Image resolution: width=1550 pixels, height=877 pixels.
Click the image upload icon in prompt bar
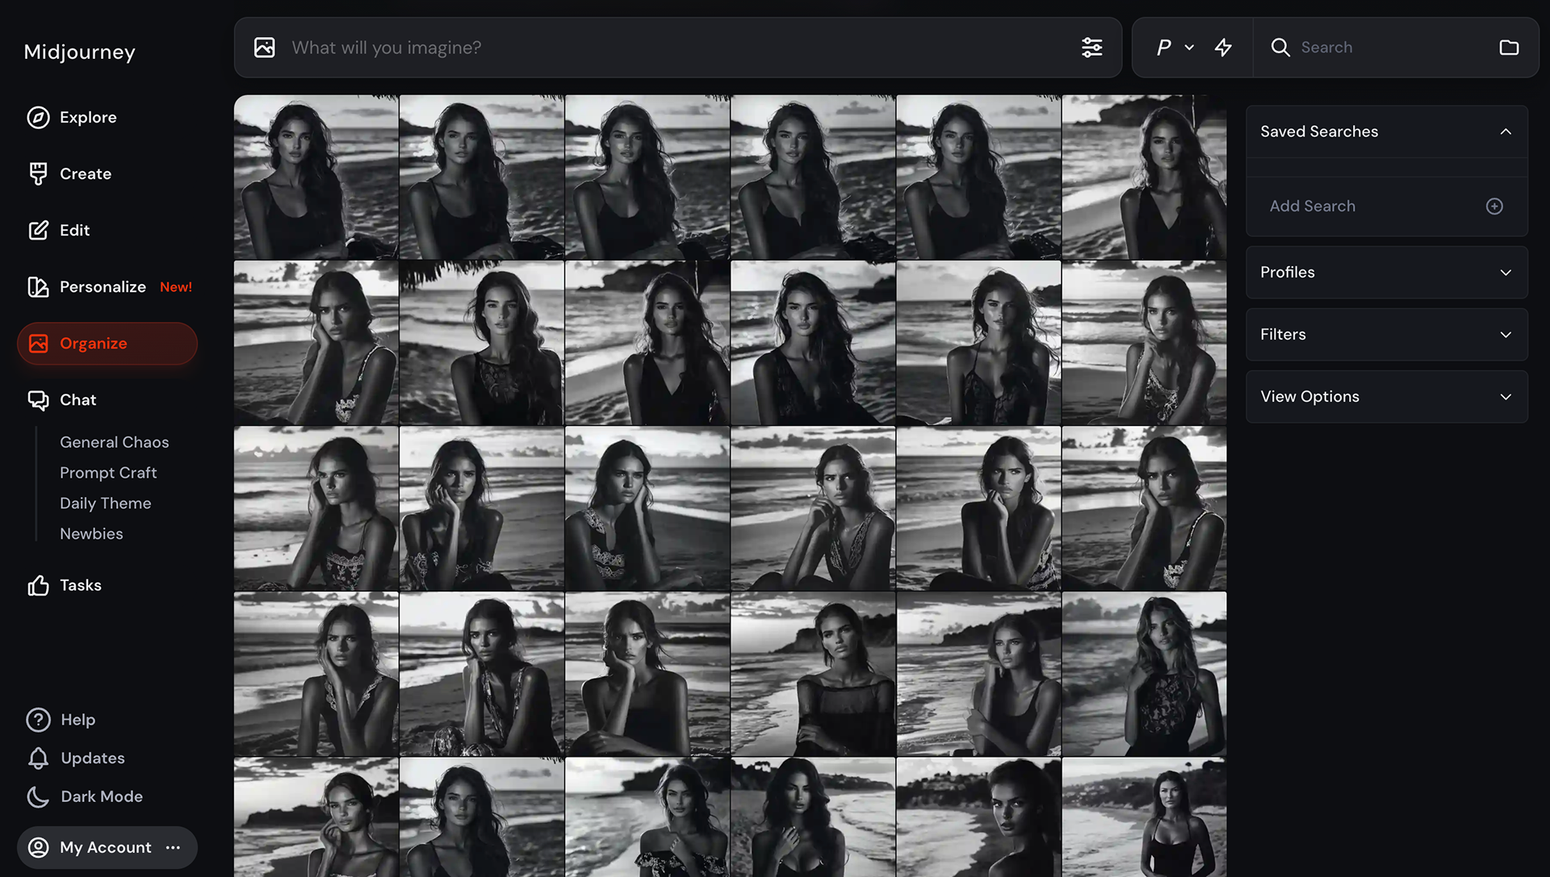coord(265,48)
